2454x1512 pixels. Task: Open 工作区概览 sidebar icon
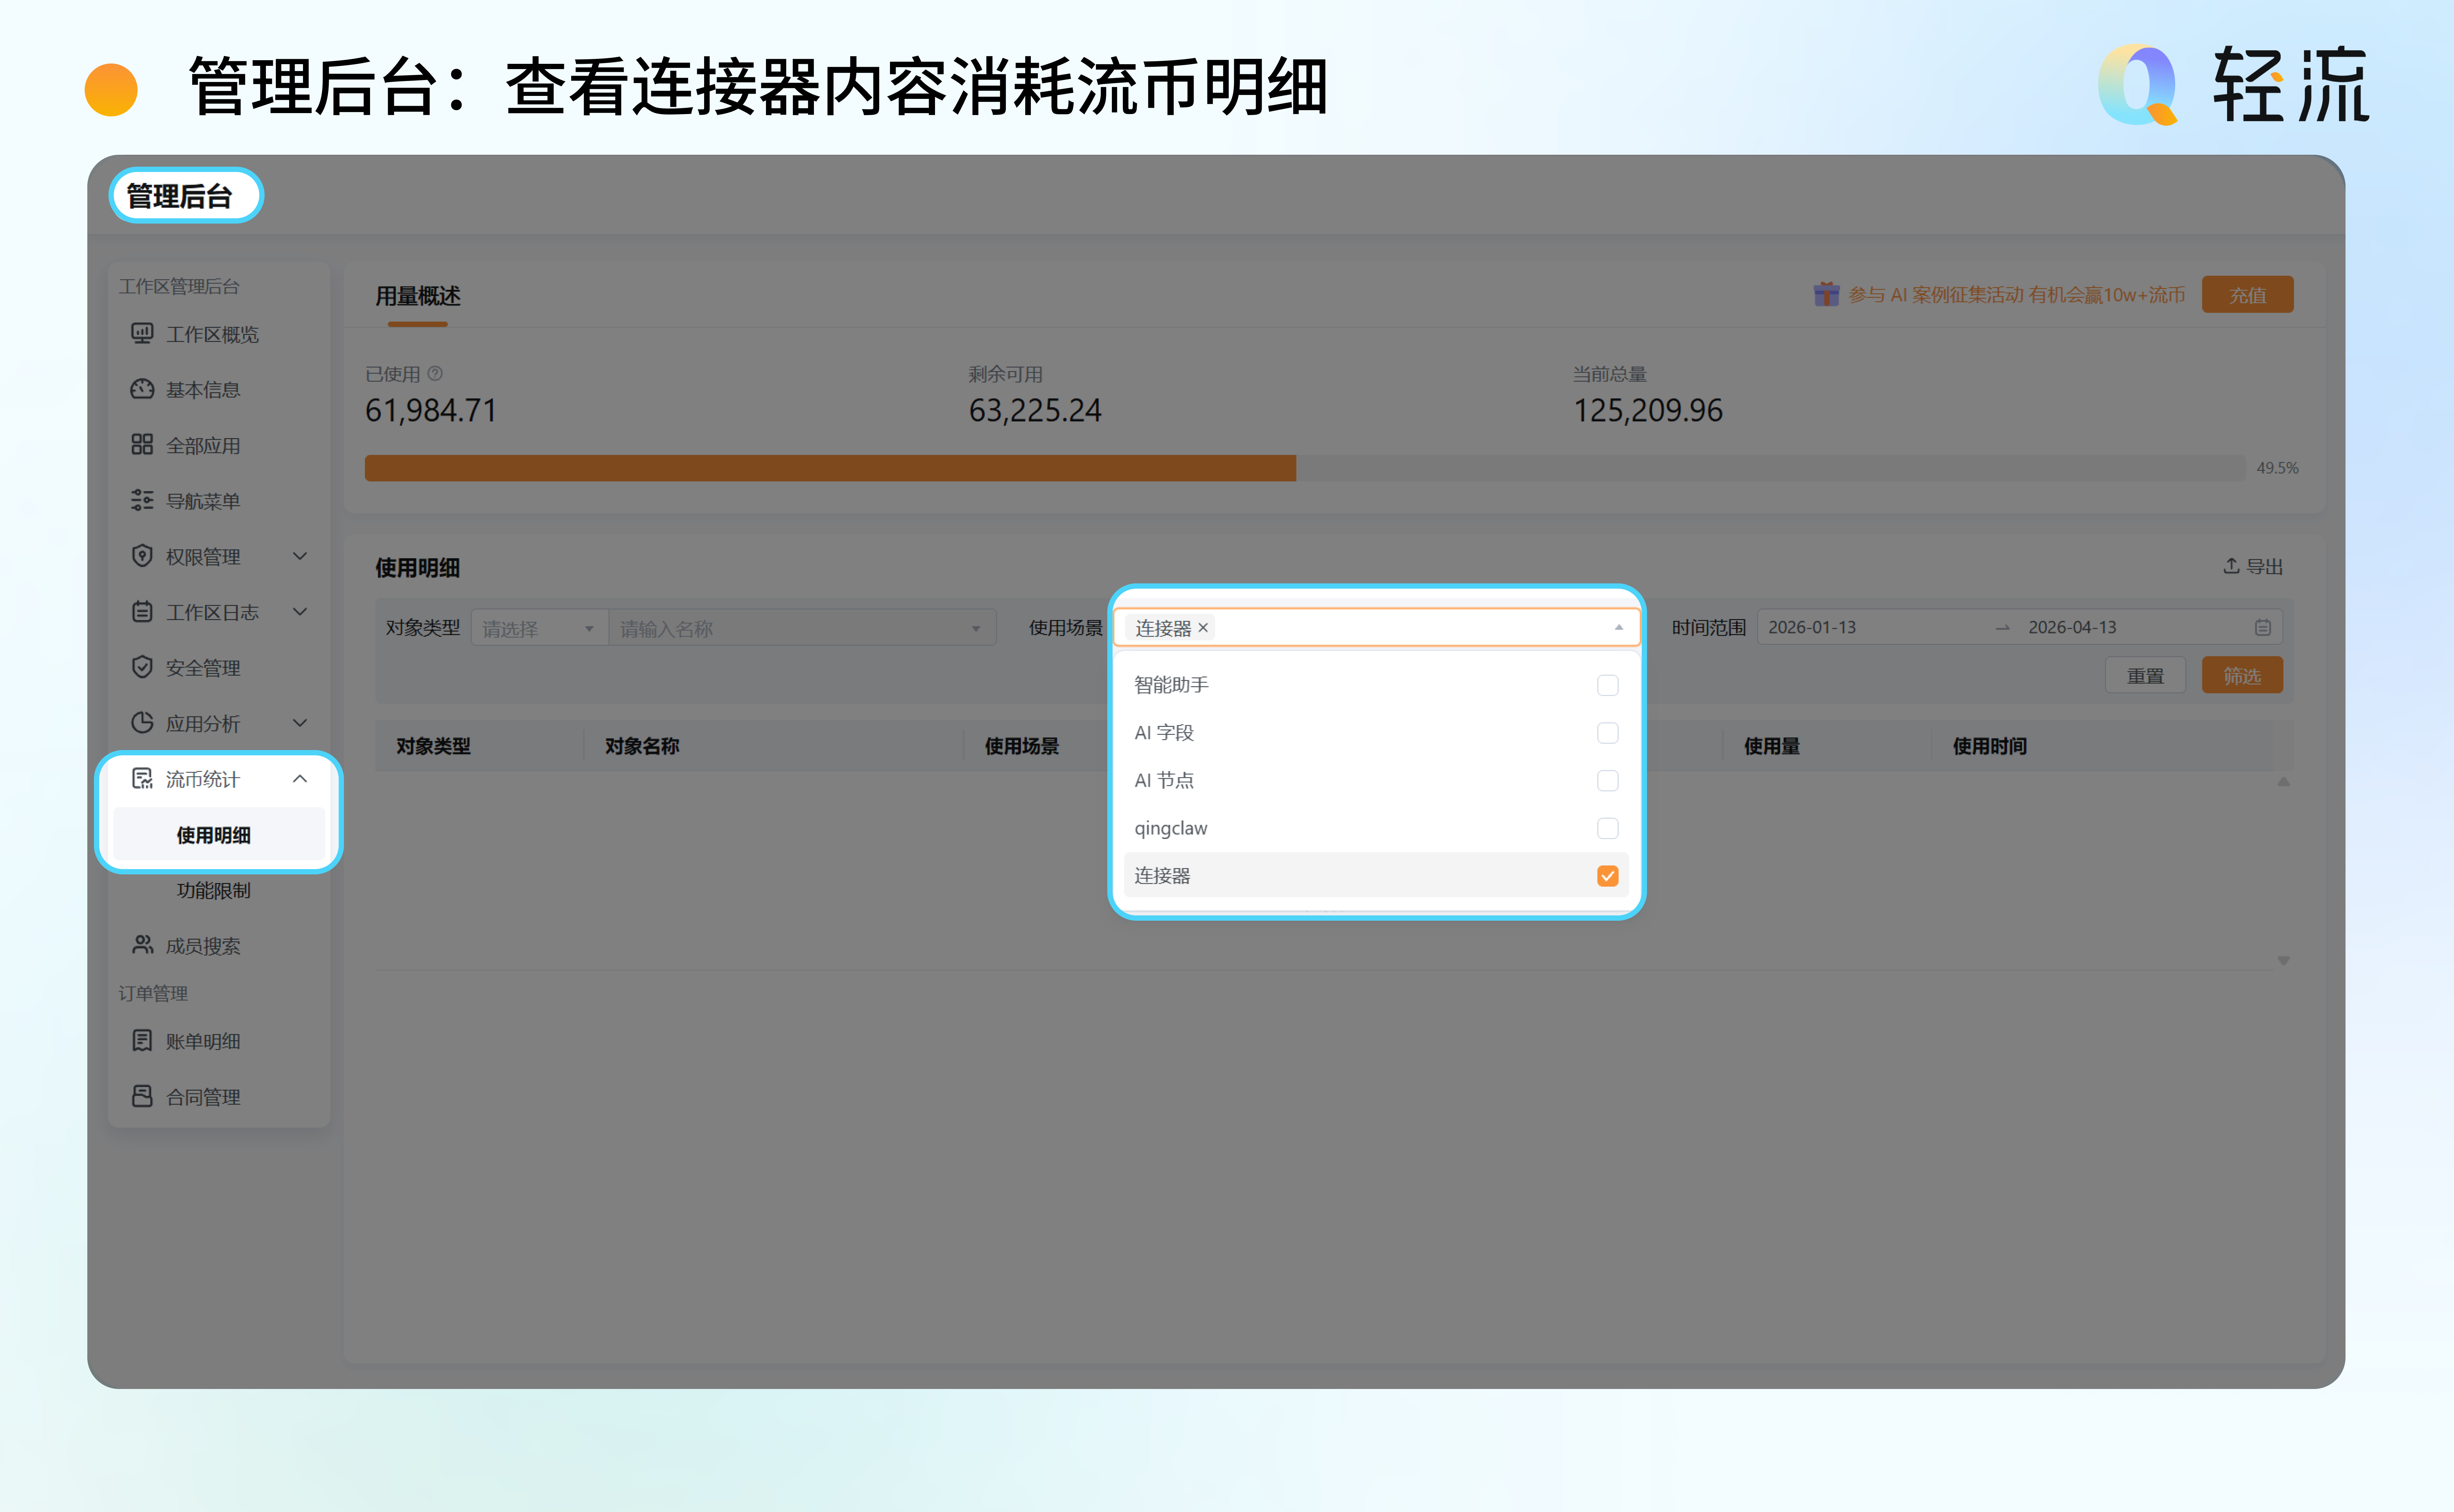pyautogui.click(x=142, y=333)
